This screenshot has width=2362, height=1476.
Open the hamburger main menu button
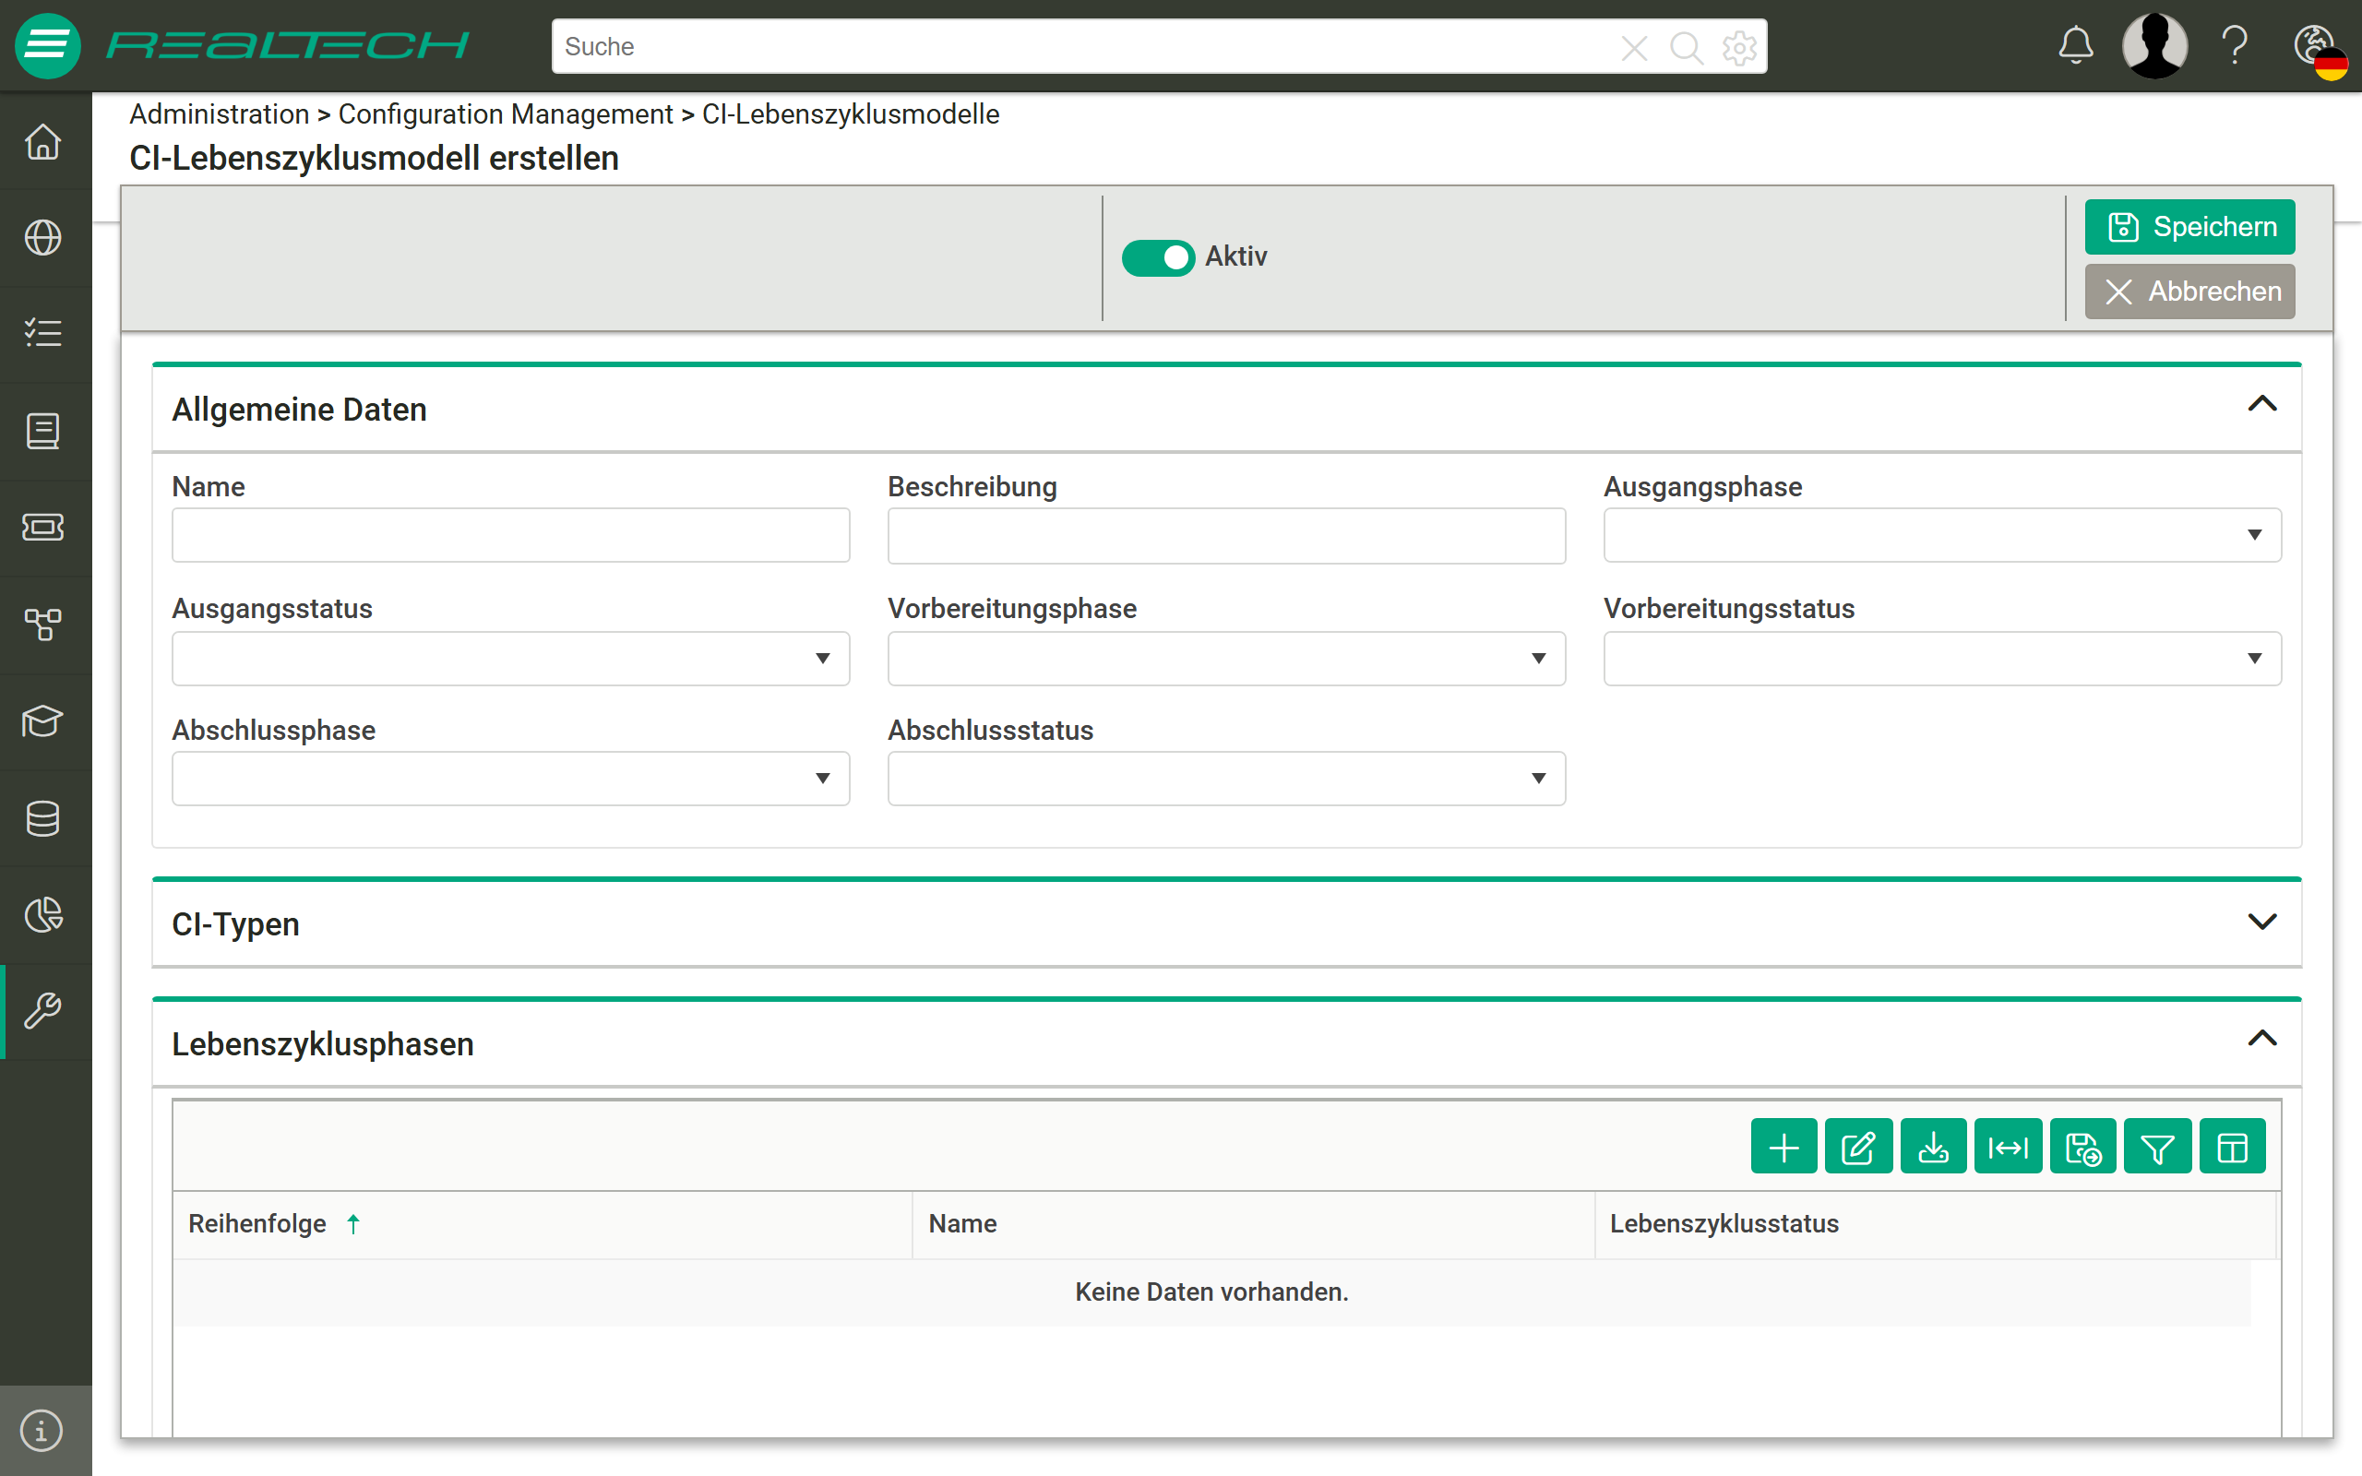click(x=47, y=46)
